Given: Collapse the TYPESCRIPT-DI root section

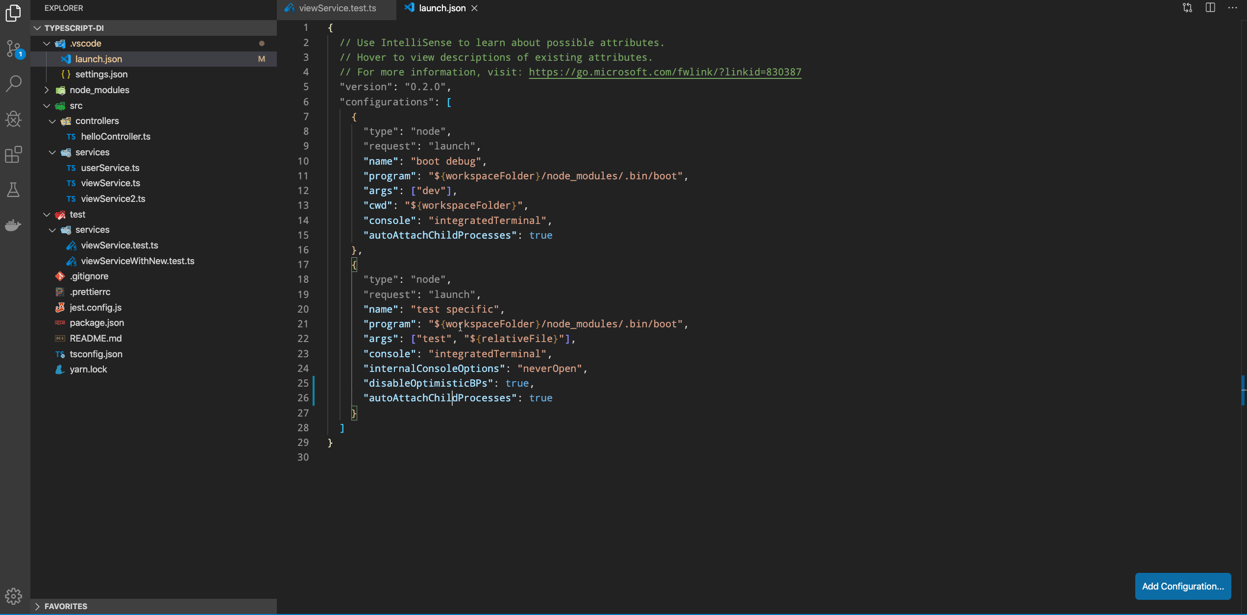Looking at the screenshot, I should (153, 28).
